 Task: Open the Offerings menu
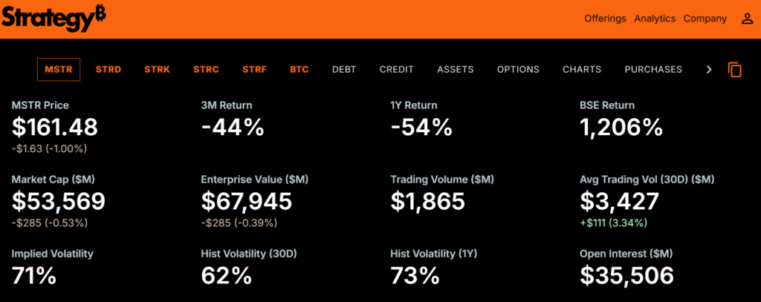point(605,19)
